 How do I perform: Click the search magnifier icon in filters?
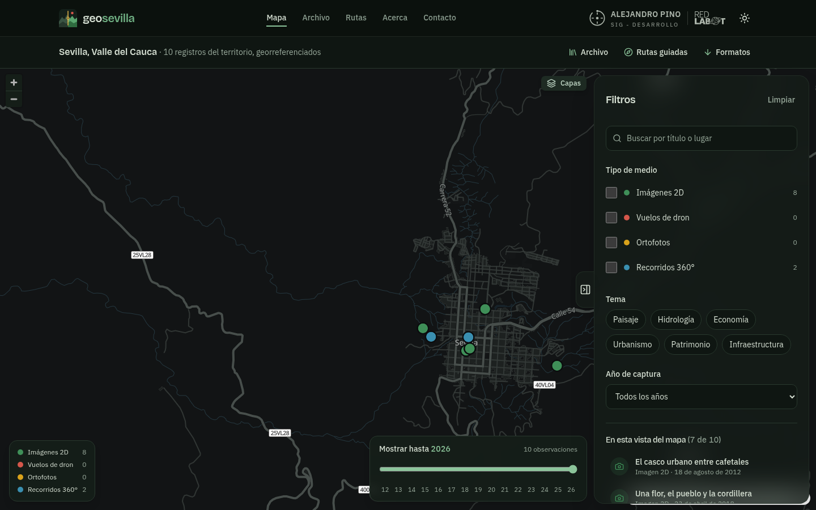click(617, 138)
